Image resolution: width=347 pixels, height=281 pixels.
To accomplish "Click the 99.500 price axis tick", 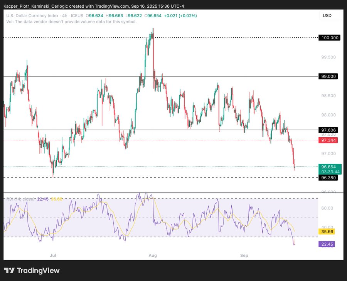I will (x=329, y=57).
